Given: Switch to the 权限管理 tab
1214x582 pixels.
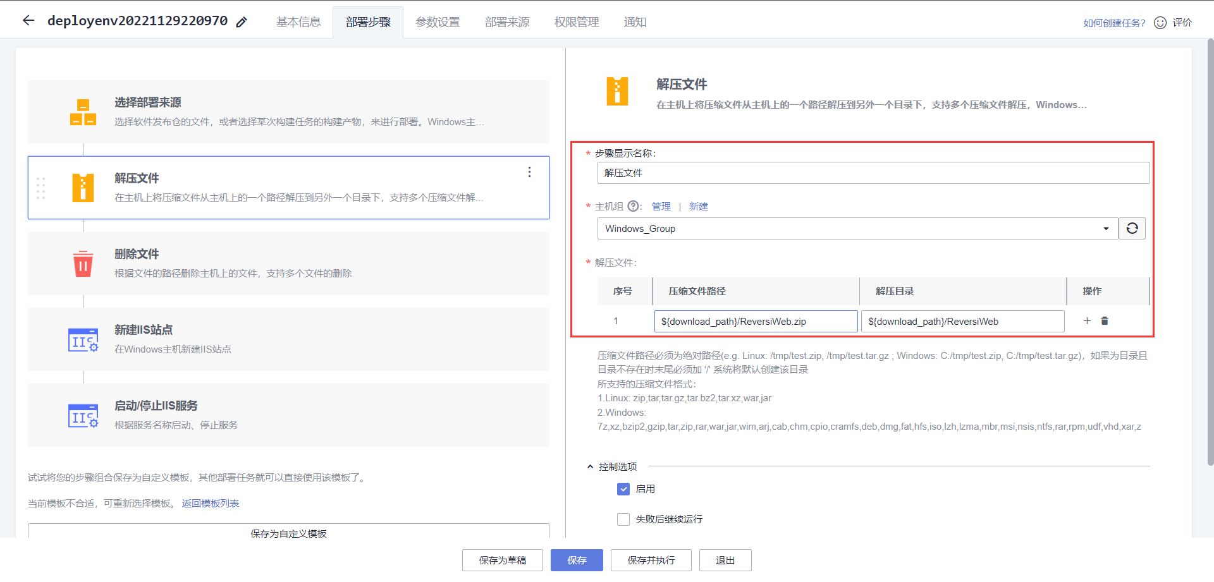Looking at the screenshot, I should [576, 22].
